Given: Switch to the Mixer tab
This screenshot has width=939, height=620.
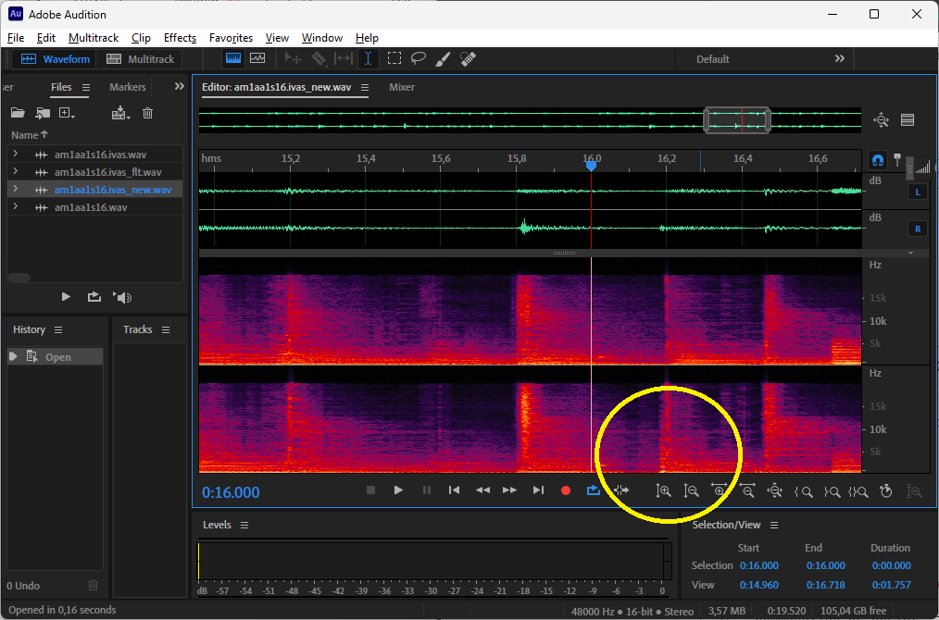Looking at the screenshot, I should pos(402,87).
